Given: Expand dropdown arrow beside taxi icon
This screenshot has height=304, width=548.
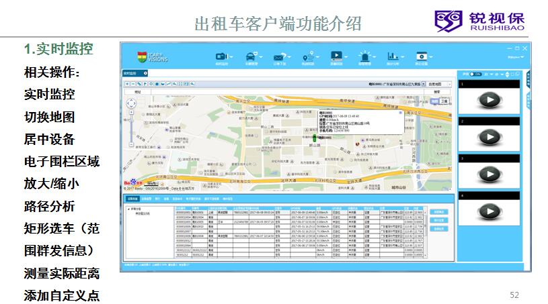Looking at the screenshot, I should click(x=261, y=57).
